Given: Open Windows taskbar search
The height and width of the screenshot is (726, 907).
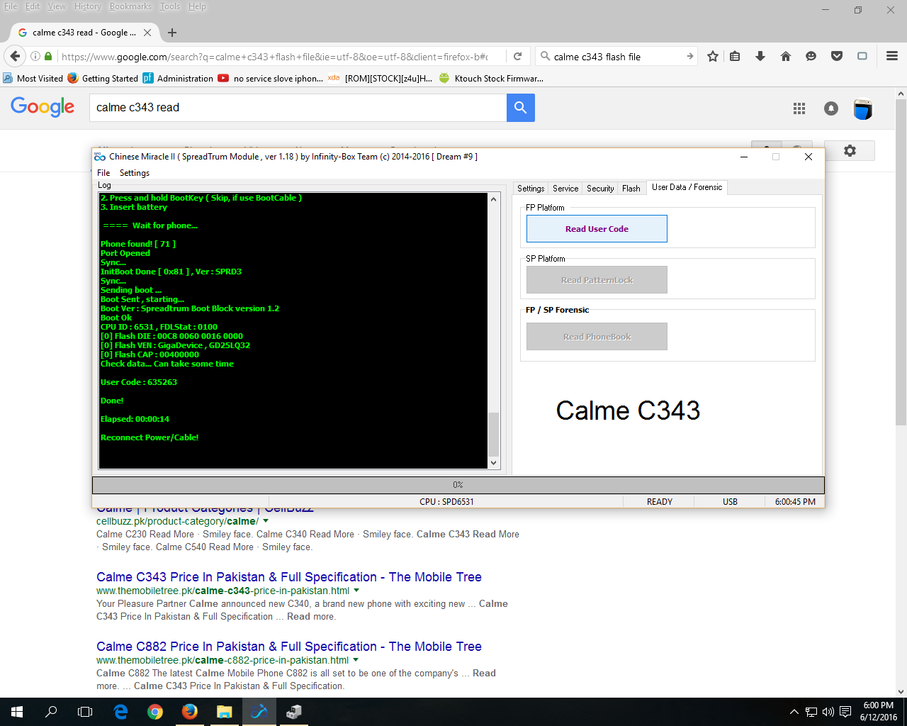Looking at the screenshot, I should 51,712.
